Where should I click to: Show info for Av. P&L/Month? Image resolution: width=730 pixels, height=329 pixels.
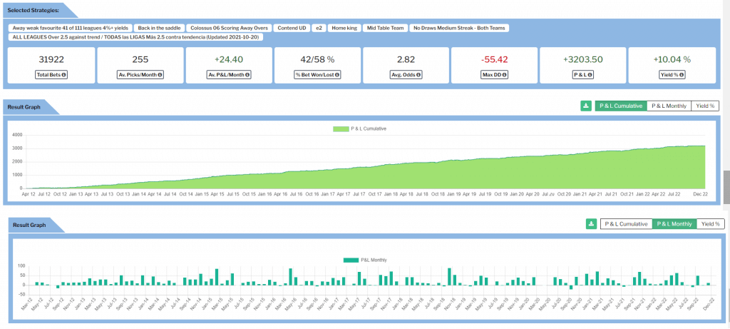click(x=250, y=75)
